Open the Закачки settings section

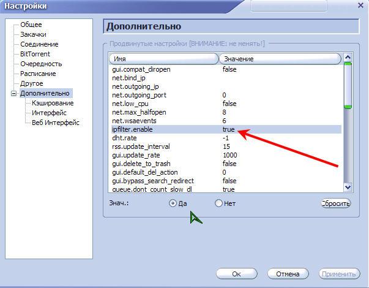click(x=33, y=34)
